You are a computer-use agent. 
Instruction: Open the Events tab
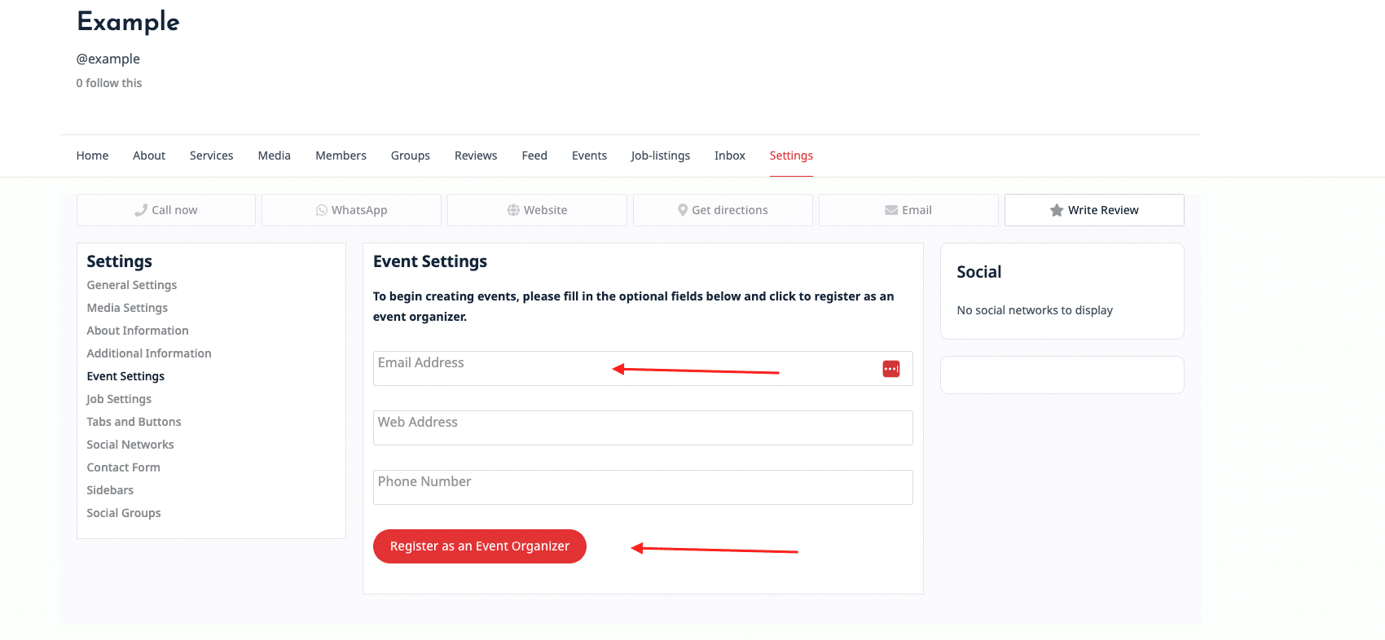pos(589,156)
